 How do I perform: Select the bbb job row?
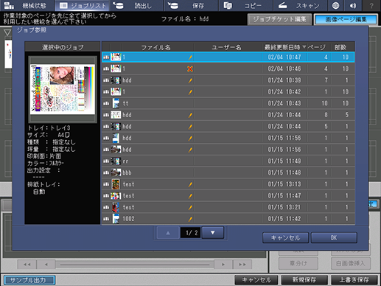click(228, 172)
